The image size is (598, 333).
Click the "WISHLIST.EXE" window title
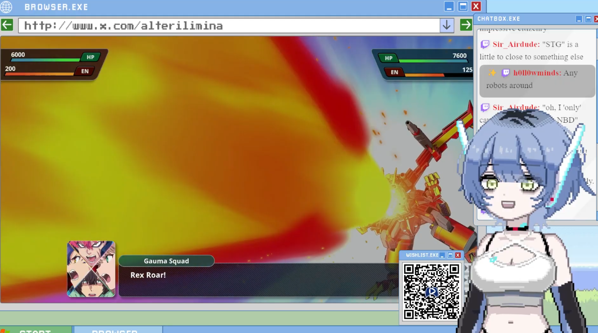point(422,255)
